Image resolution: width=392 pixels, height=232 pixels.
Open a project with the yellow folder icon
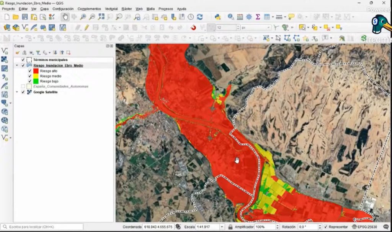16,17
